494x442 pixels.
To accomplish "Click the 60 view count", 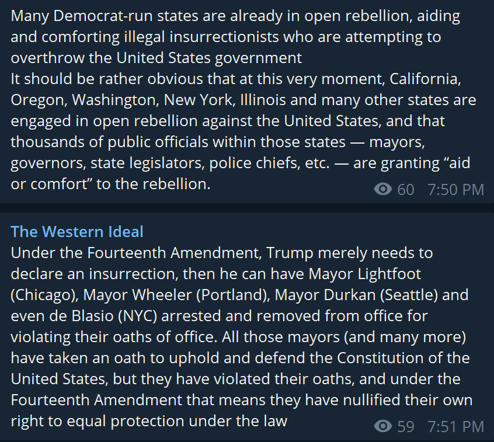I will tap(405, 190).
